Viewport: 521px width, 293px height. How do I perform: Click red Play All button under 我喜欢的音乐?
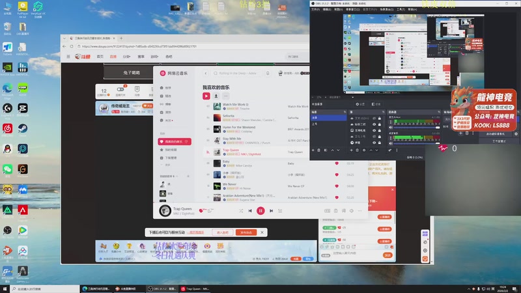click(206, 96)
